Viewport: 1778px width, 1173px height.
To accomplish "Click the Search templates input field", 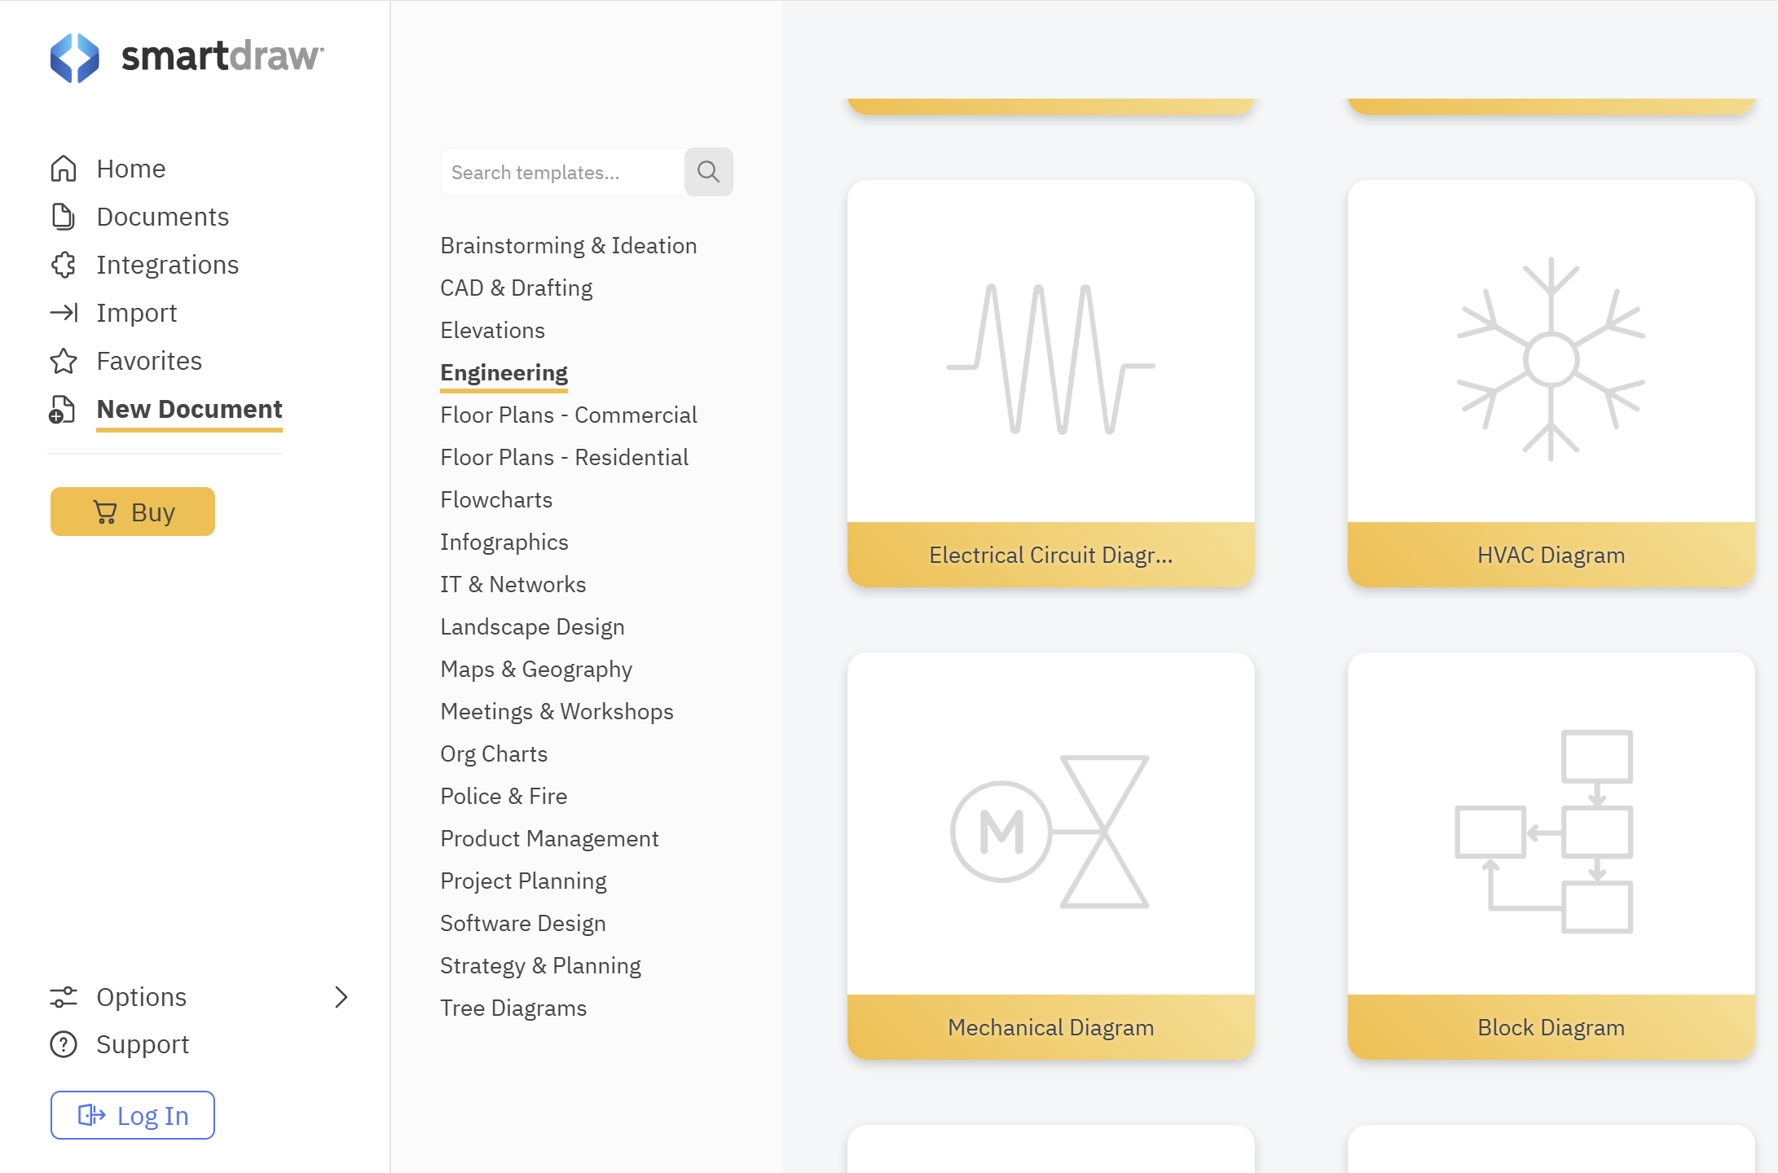I will pyautogui.click(x=563, y=172).
